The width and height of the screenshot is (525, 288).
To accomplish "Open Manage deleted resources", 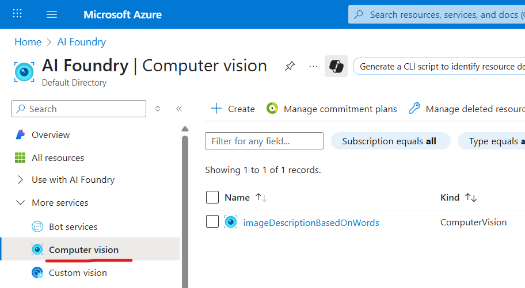I will point(466,109).
